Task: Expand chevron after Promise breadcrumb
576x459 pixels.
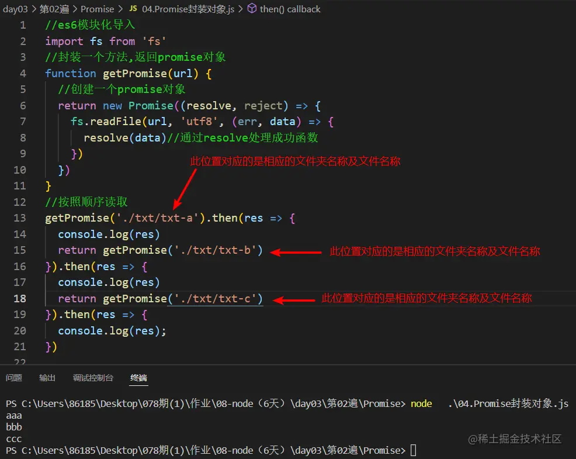Action: pos(120,9)
